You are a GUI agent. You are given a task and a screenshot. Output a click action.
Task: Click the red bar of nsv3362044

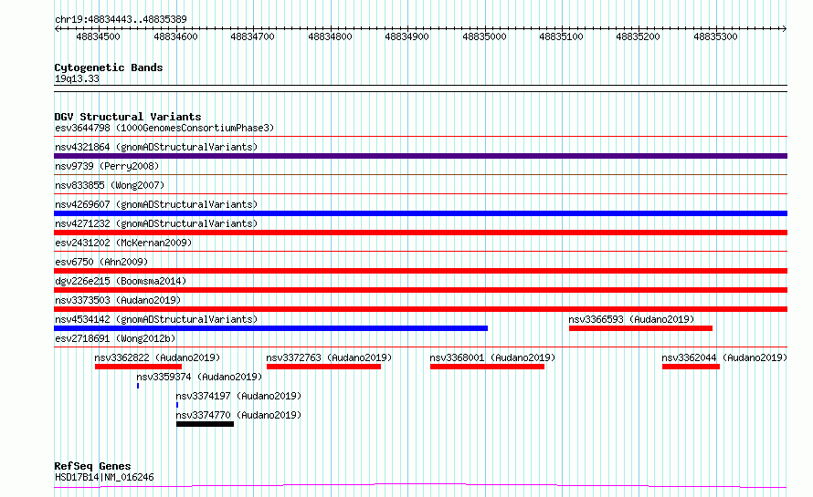point(691,367)
